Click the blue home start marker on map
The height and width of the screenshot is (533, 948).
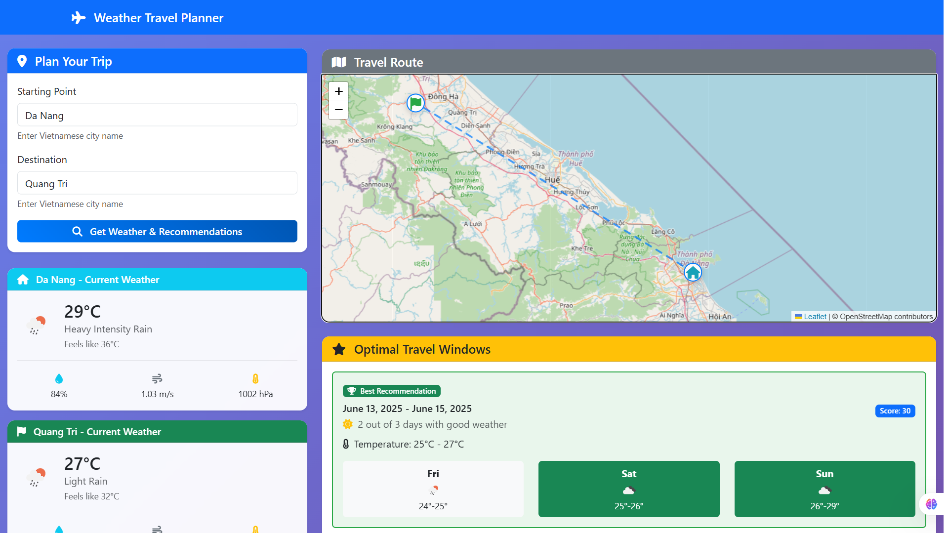pyautogui.click(x=693, y=272)
